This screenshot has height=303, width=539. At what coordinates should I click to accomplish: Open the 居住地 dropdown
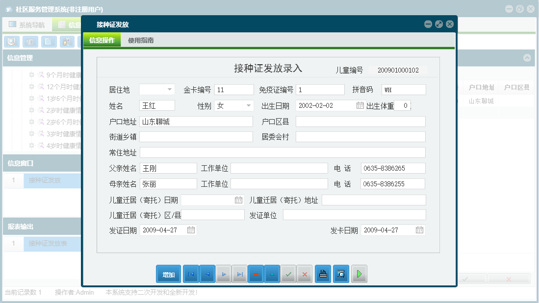coord(170,89)
